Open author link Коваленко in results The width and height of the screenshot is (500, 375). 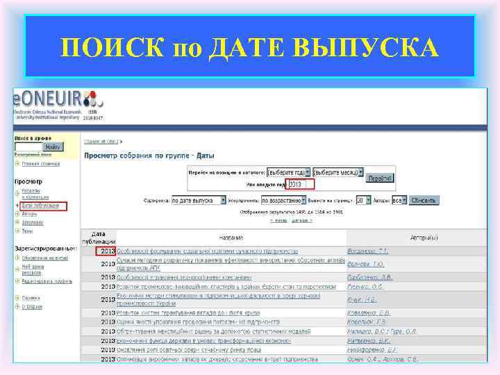(x=368, y=312)
